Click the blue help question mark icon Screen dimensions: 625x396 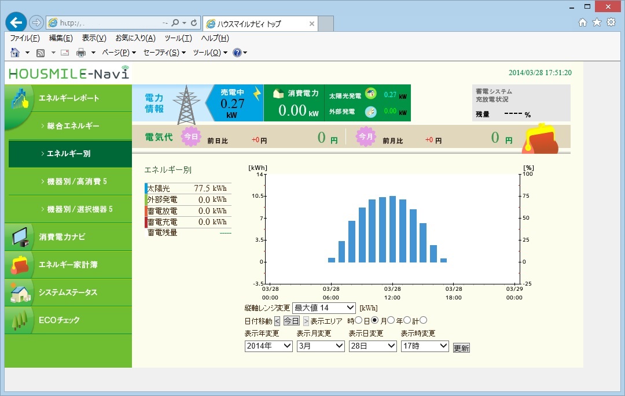(237, 53)
